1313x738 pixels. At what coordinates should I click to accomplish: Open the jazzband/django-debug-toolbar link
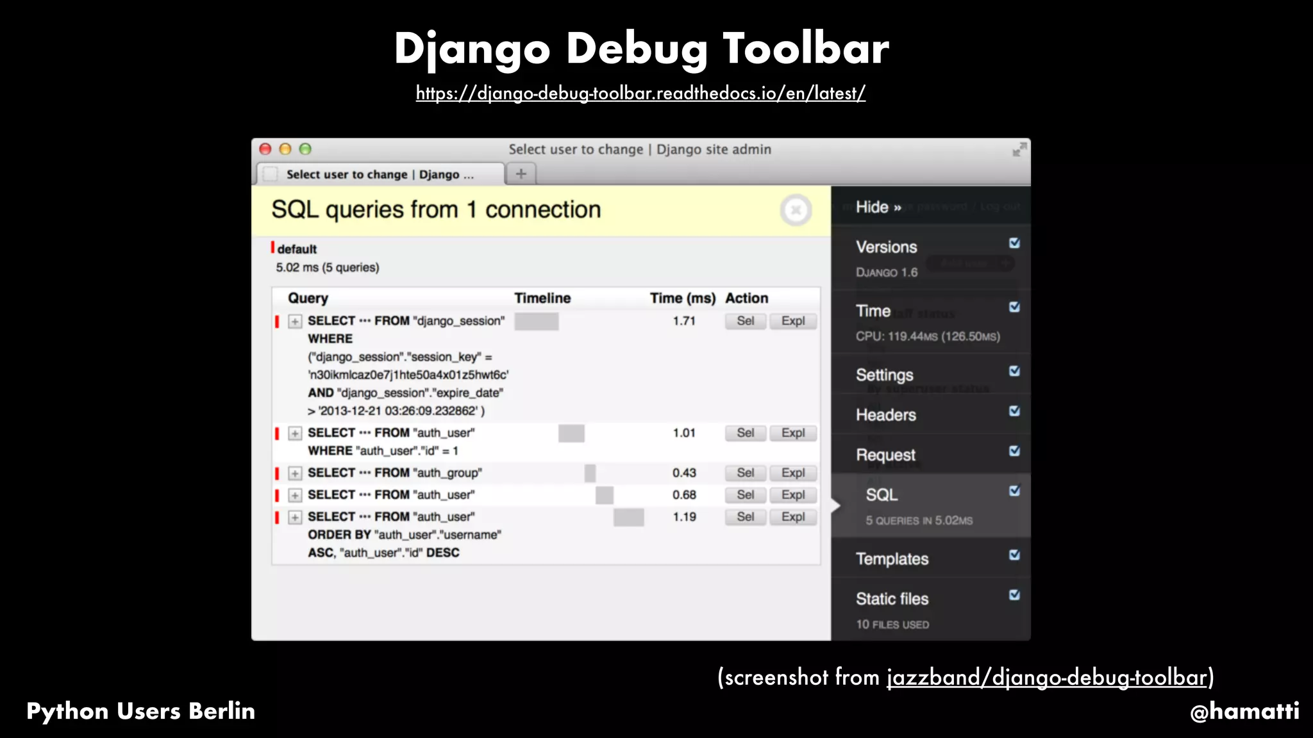(1048, 677)
